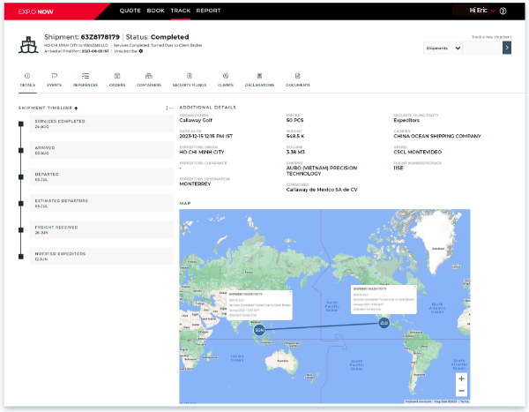This screenshot has width=529, height=412.
Task: Open the Shipments search type dropdown
Action: 443,49
